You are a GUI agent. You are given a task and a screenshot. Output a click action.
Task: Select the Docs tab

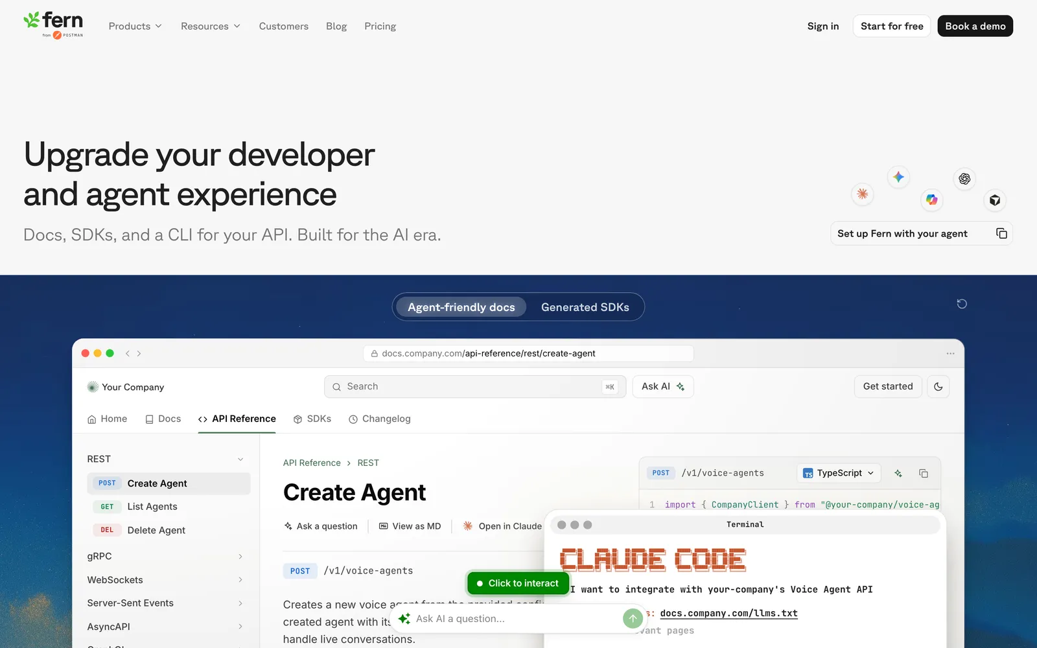tap(163, 419)
